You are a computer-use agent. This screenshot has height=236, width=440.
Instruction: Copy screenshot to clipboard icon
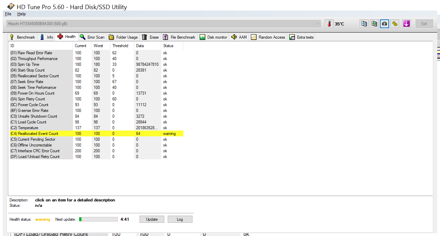tap(374, 24)
